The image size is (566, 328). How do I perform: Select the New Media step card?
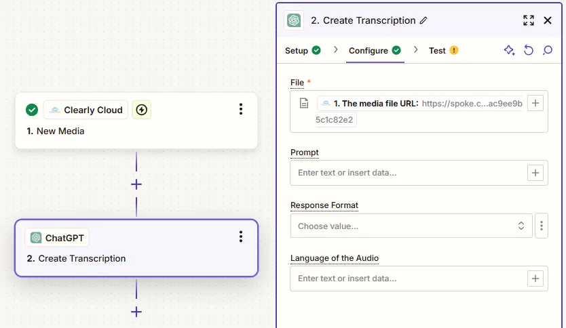coord(136,121)
